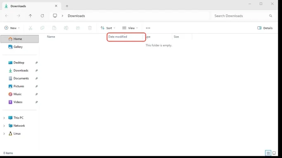Click the pin icon beside sidebar Downloads
The height and width of the screenshot is (158, 282).
coord(36,70)
